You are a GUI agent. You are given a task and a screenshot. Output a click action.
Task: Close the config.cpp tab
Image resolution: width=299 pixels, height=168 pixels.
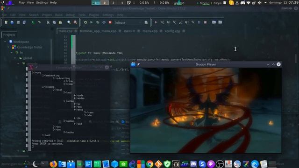pyautogui.click(x=184, y=31)
